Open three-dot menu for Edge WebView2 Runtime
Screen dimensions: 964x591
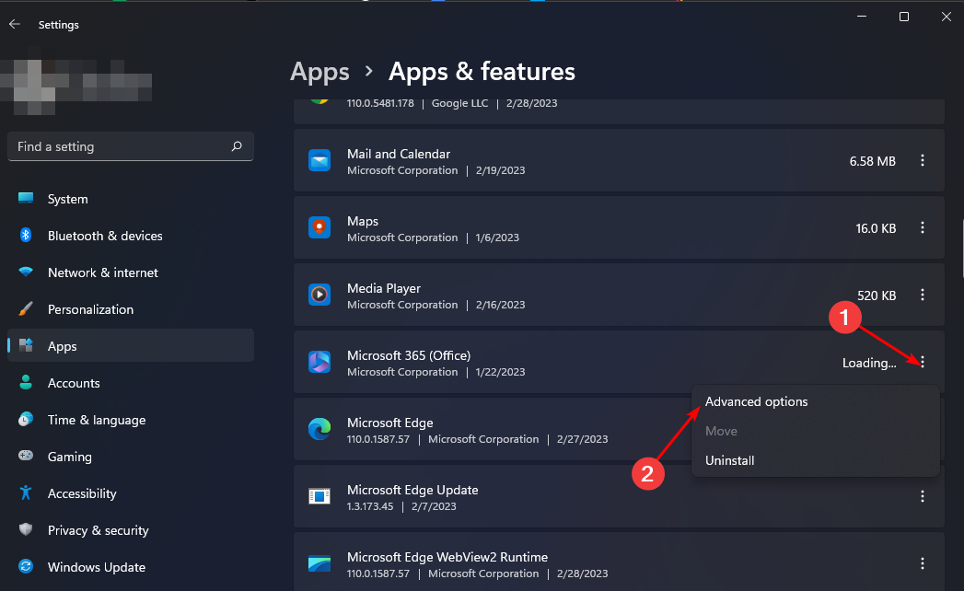(x=923, y=562)
